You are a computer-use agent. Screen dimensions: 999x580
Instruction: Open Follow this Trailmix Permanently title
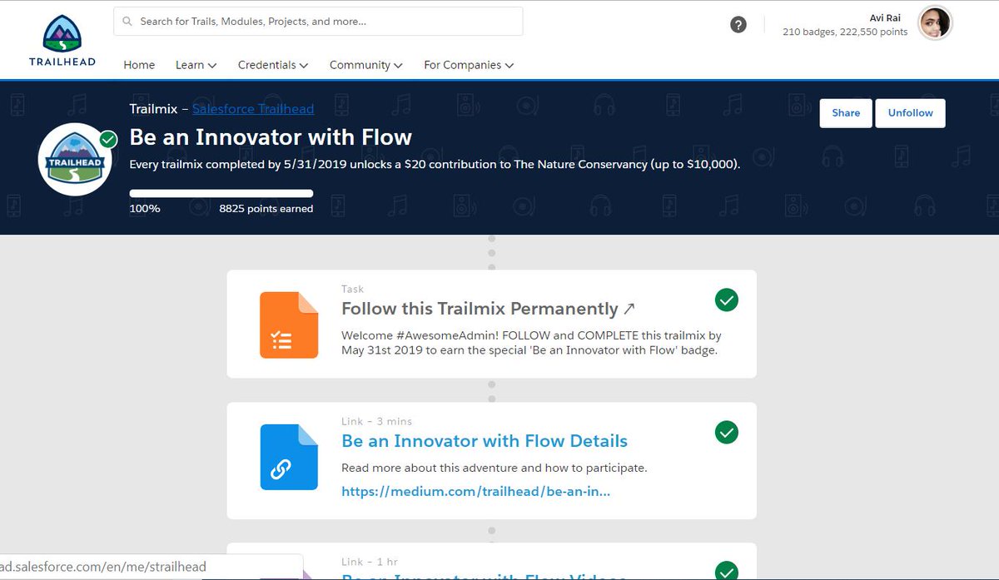click(480, 309)
